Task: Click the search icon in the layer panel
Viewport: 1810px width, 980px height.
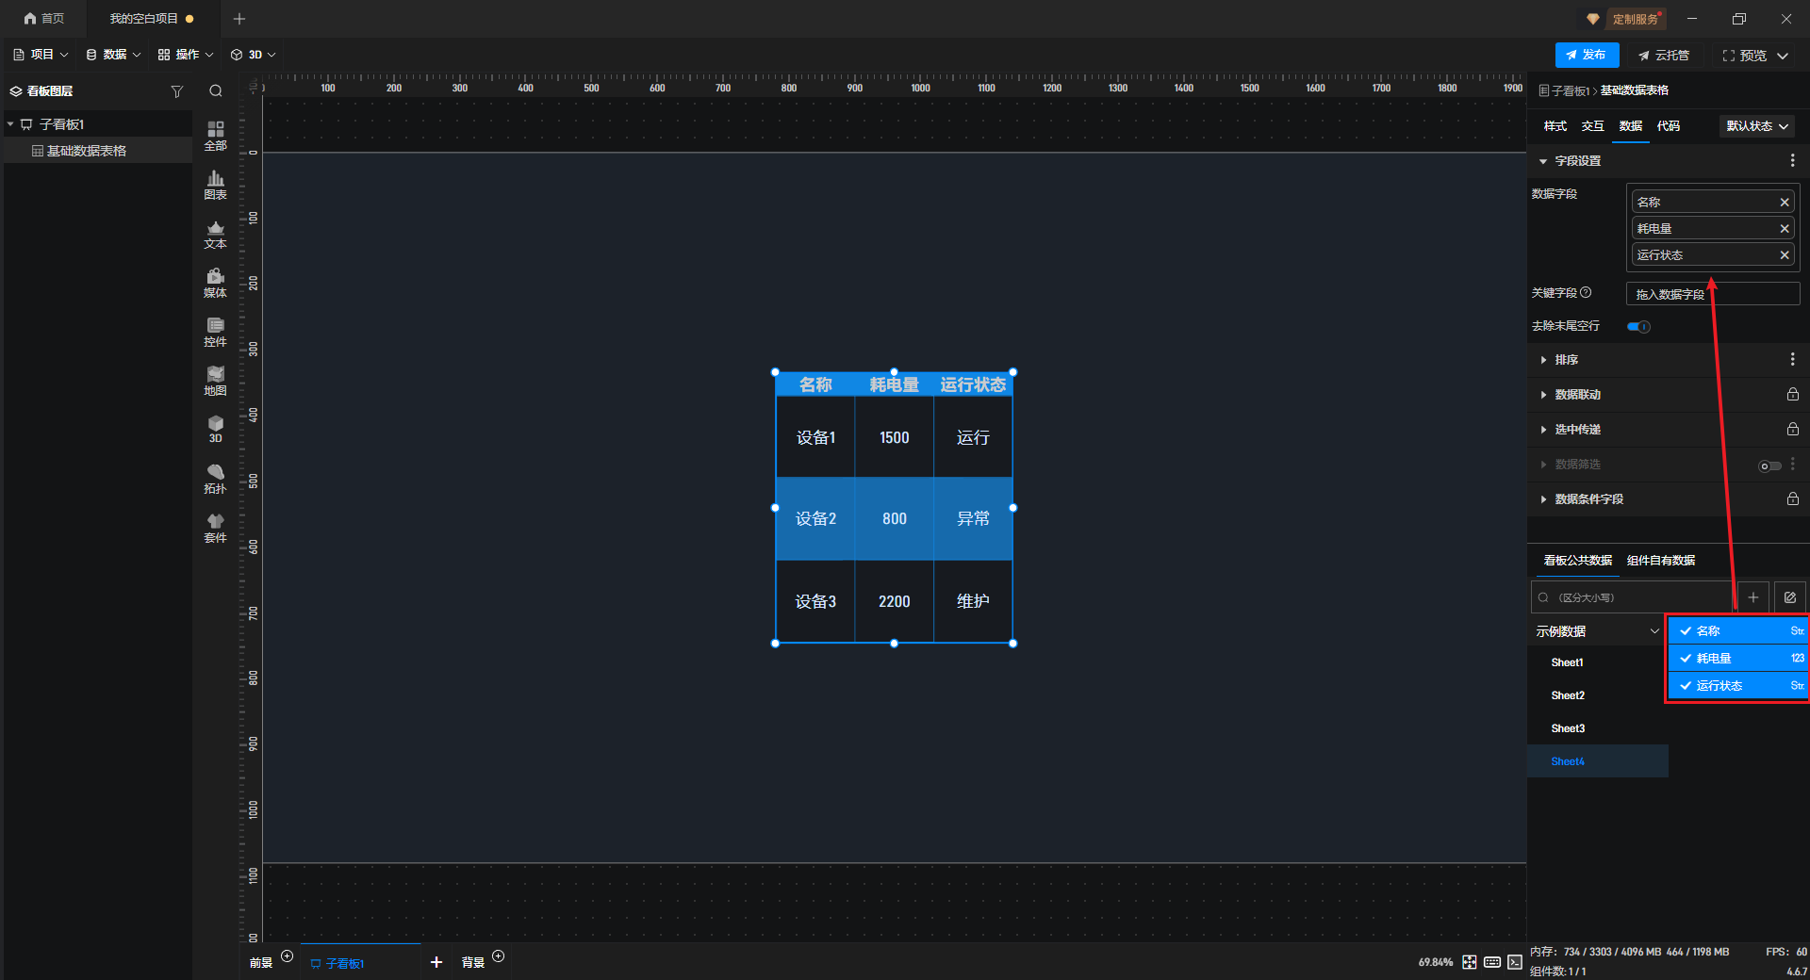Action: point(216,91)
